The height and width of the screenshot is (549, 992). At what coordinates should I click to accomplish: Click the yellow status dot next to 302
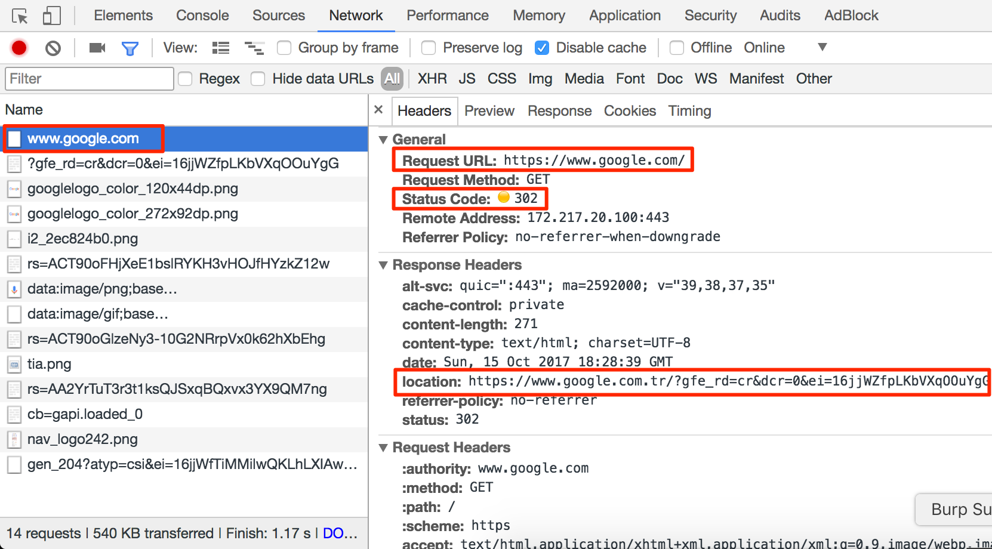pyautogui.click(x=504, y=197)
